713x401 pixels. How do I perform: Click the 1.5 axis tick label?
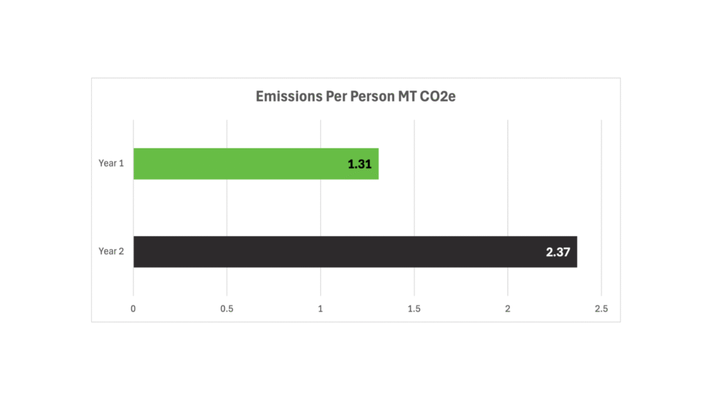[414, 308]
